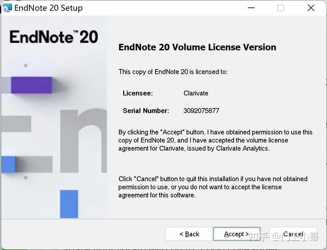Click the 'Serial Number:' label
The width and height of the screenshot is (327, 250).
point(146,110)
